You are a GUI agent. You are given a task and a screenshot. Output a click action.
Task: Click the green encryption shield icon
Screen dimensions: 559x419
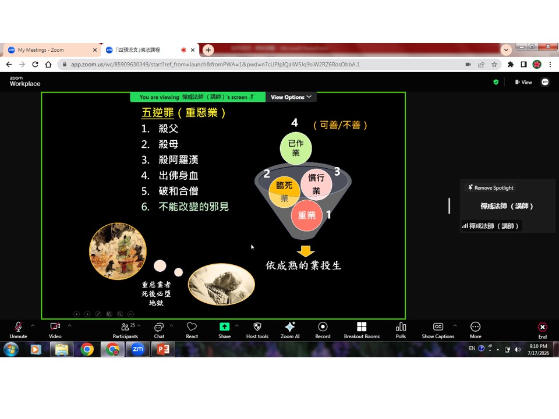click(496, 82)
